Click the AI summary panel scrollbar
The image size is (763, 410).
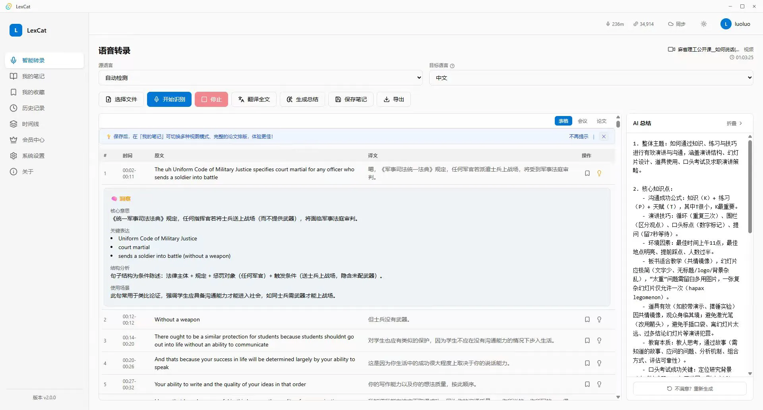click(x=750, y=186)
